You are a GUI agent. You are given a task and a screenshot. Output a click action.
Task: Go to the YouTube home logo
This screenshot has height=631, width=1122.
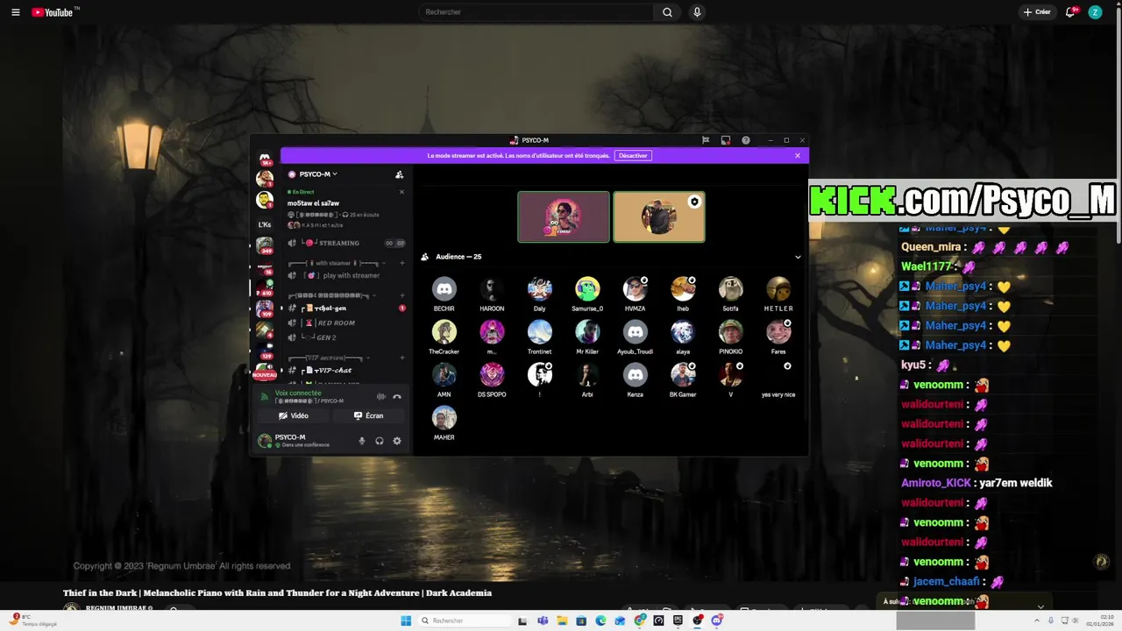point(54,12)
